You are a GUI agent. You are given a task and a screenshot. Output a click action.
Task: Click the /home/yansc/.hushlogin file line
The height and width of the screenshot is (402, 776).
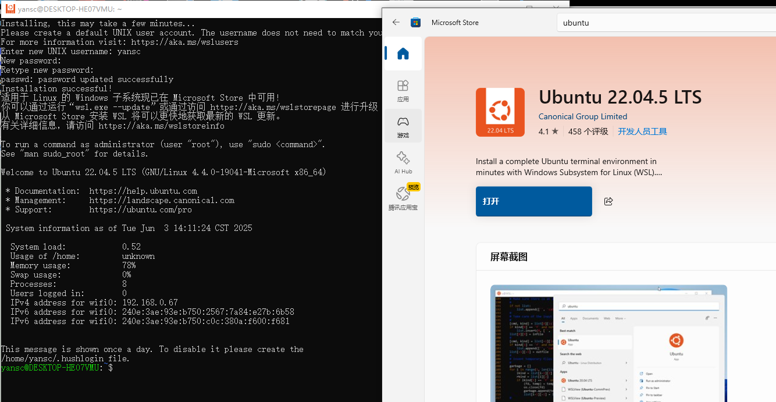[x=65, y=359]
